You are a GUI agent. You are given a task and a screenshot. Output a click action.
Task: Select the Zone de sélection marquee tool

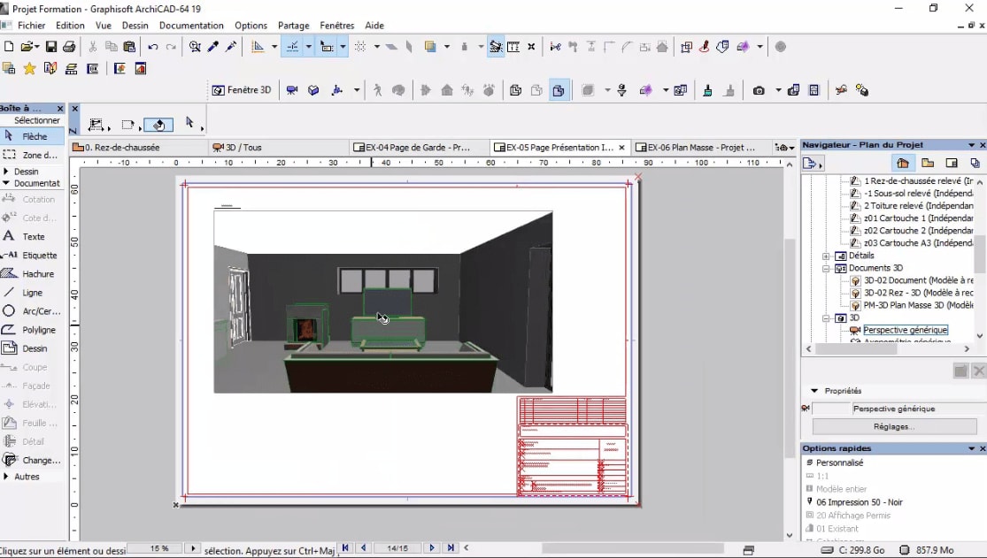click(32, 155)
